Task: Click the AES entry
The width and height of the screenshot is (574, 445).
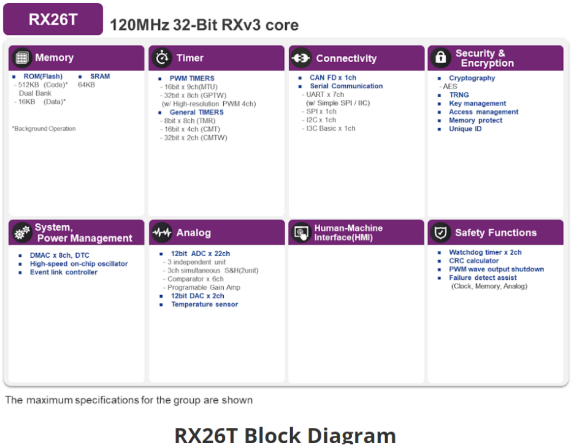Action: (x=448, y=87)
